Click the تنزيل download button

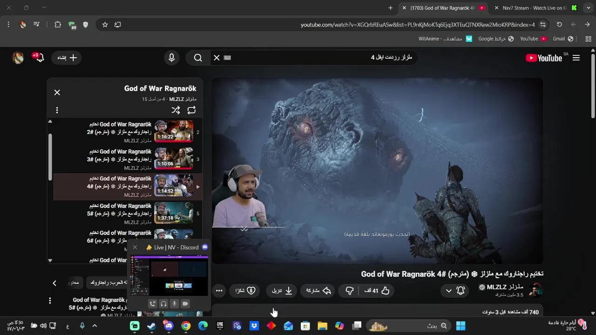(282, 290)
